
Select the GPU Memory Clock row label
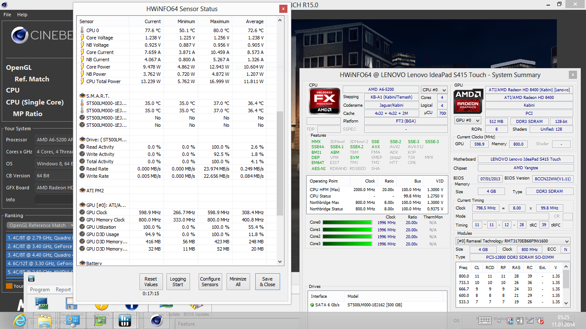(106, 220)
